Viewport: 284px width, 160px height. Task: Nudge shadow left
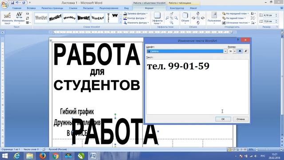pyautogui.click(x=167, y=18)
